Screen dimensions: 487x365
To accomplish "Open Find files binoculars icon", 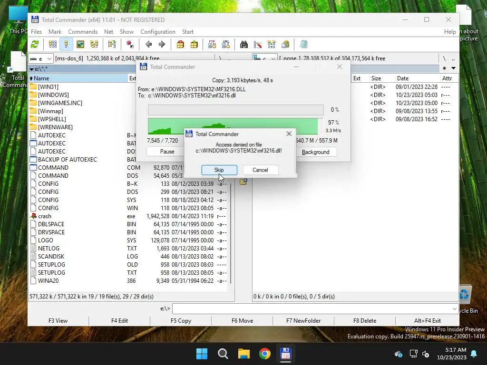I will [244, 44].
